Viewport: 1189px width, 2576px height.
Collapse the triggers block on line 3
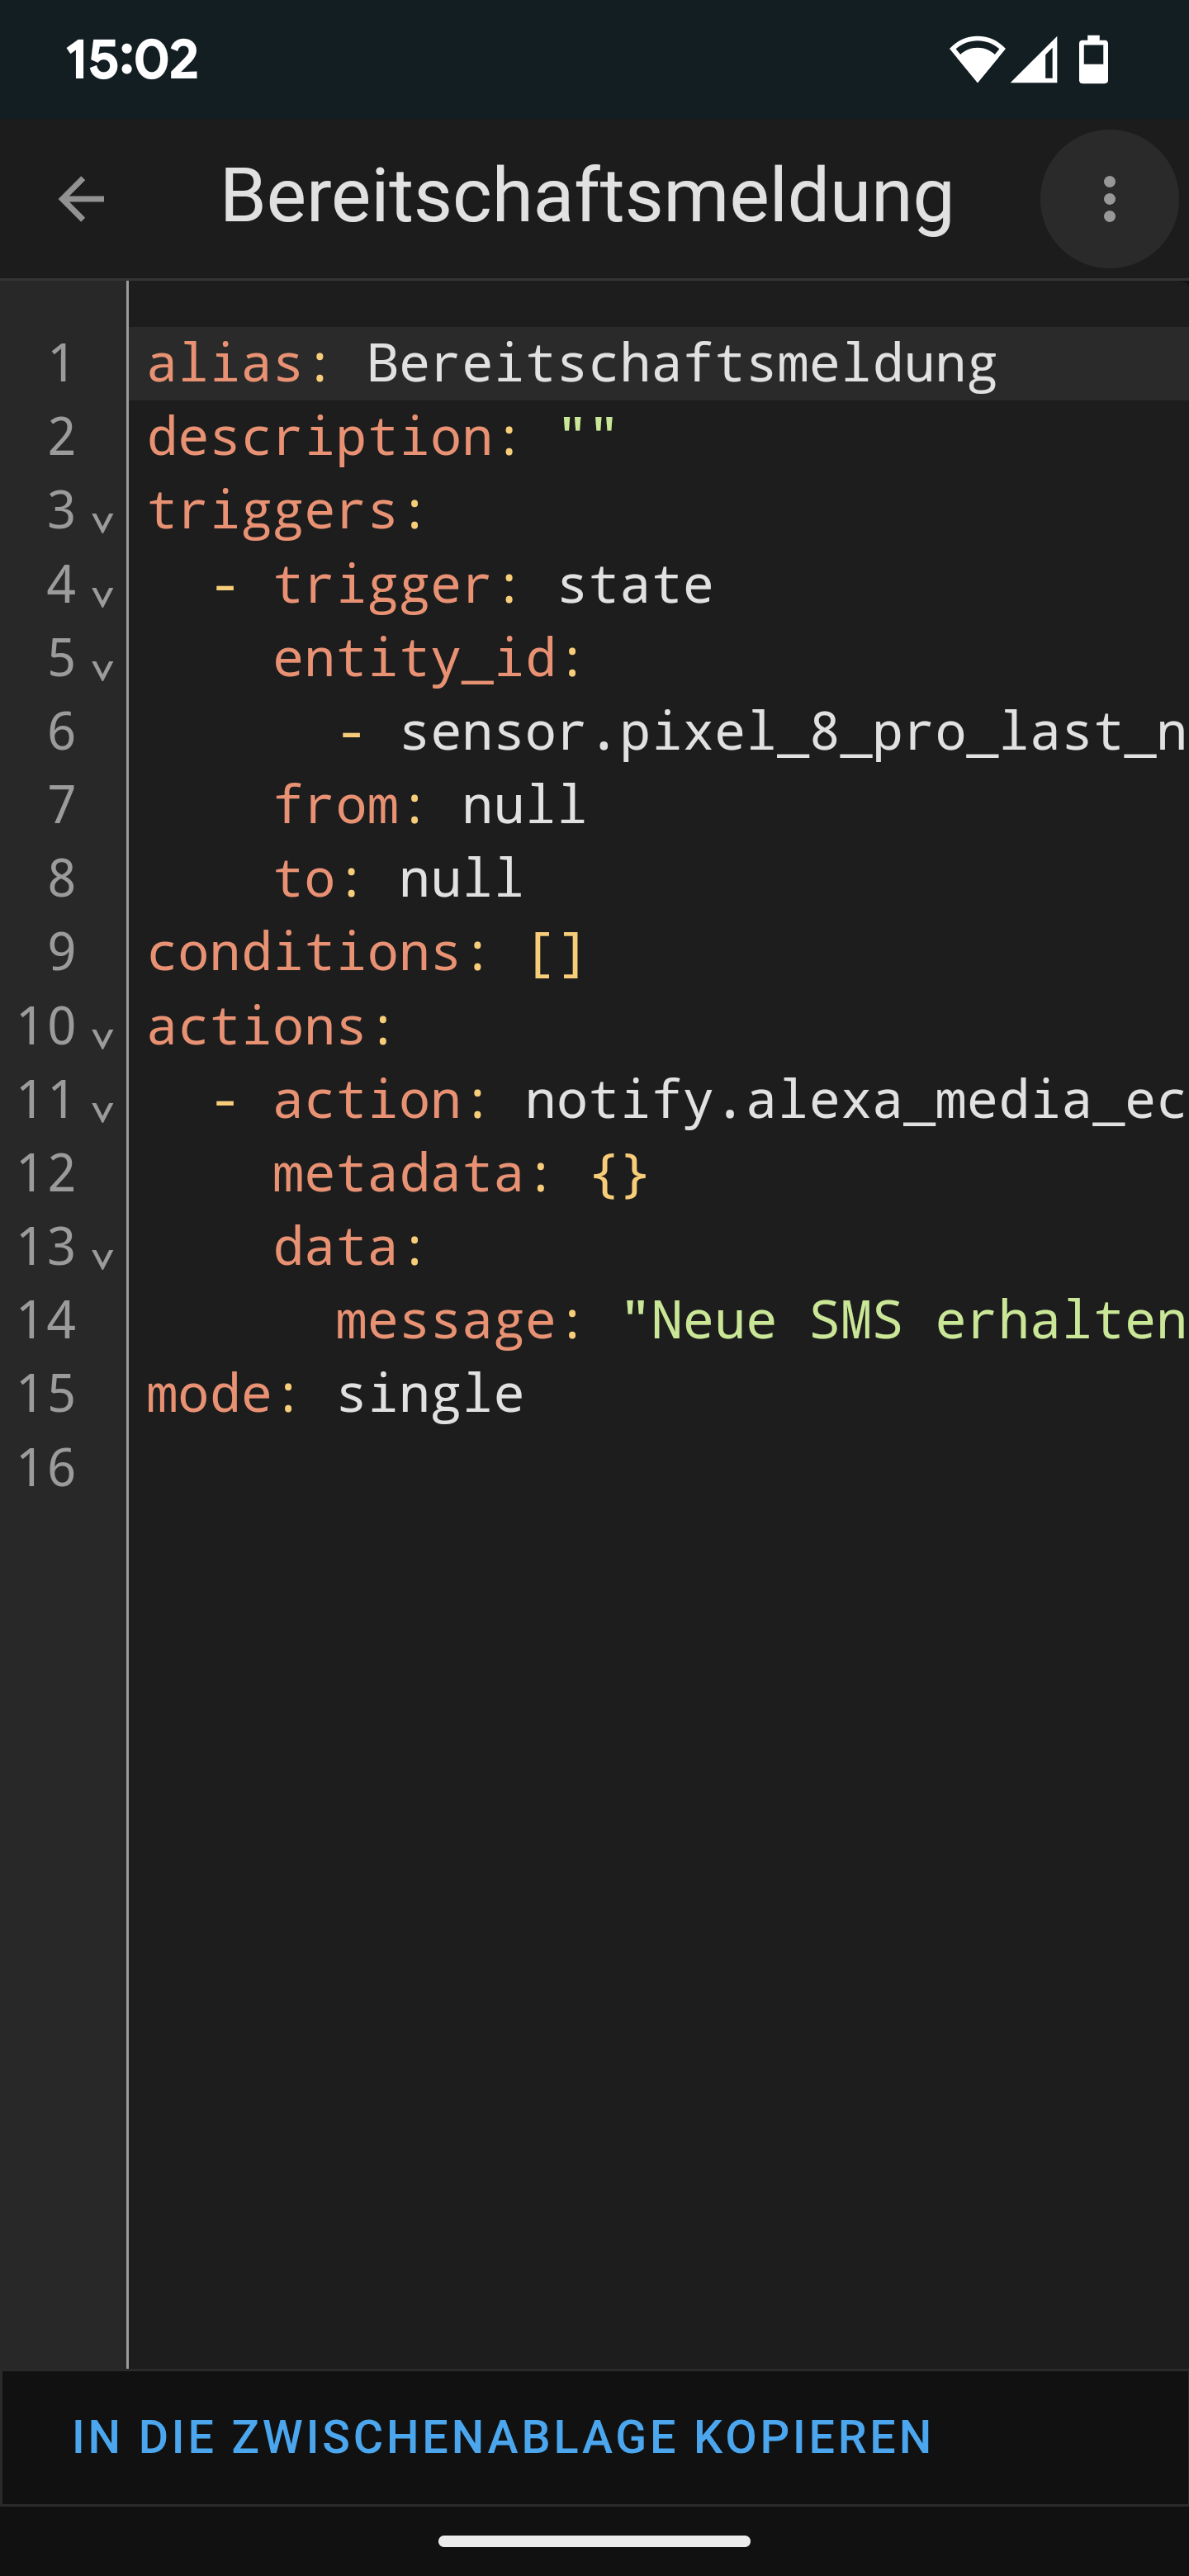pos(102,521)
